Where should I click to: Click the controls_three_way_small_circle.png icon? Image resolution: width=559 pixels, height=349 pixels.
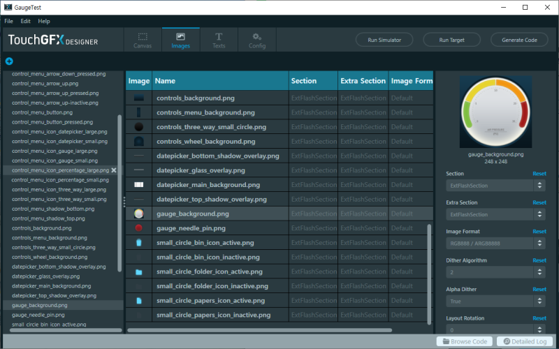[x=138, y=127]
